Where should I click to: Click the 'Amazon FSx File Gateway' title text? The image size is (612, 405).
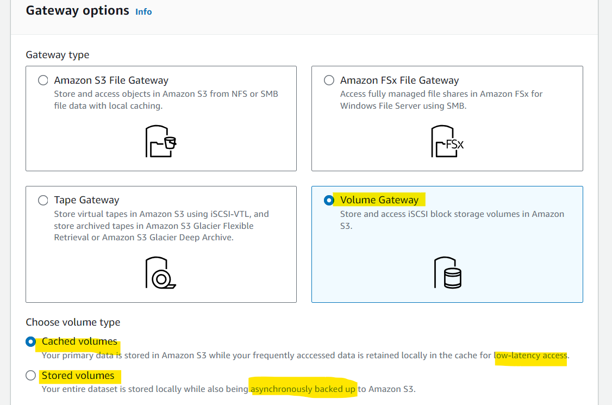pos(399,80)
